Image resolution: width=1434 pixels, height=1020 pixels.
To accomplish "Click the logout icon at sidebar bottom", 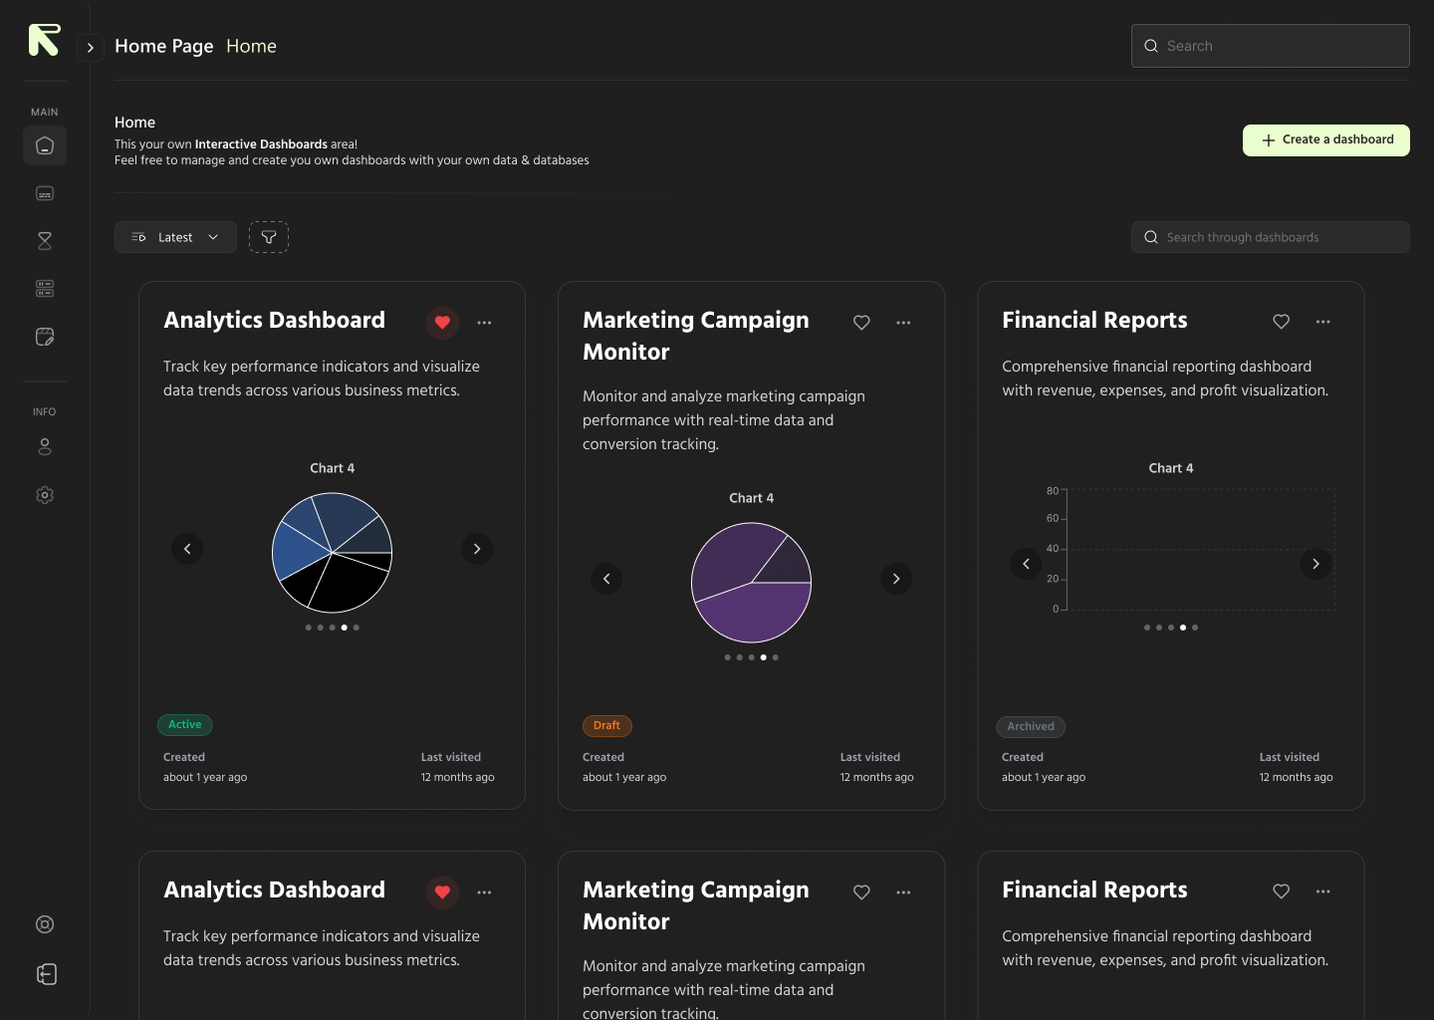I will 46,974.
